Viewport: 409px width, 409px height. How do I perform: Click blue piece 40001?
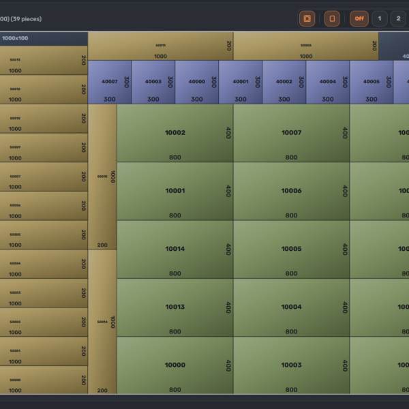coord(240,82)
